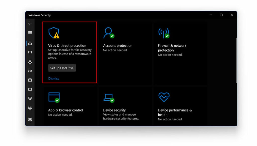Click the Firewall antenna tile icon
Screen dimensions: 257x146
[x=164, y=33]
